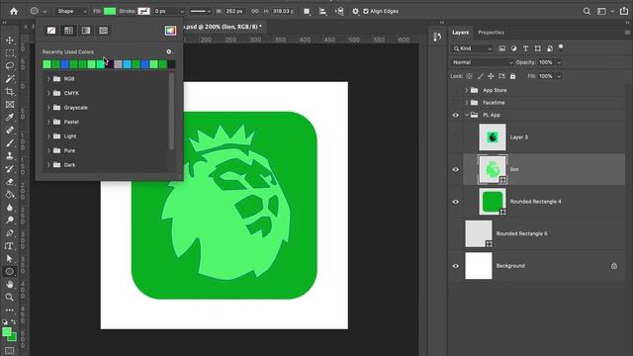Toggle lock all for the layer
633x356 pixels.
pos(512,76)
